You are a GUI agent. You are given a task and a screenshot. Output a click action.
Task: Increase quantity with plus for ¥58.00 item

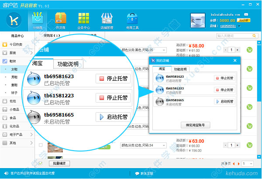(x=239, y=50)
